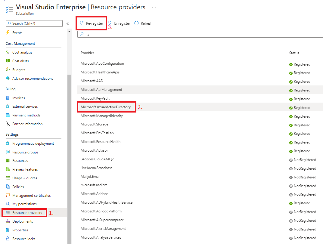Sort by the Status column header

pos(294,53)
